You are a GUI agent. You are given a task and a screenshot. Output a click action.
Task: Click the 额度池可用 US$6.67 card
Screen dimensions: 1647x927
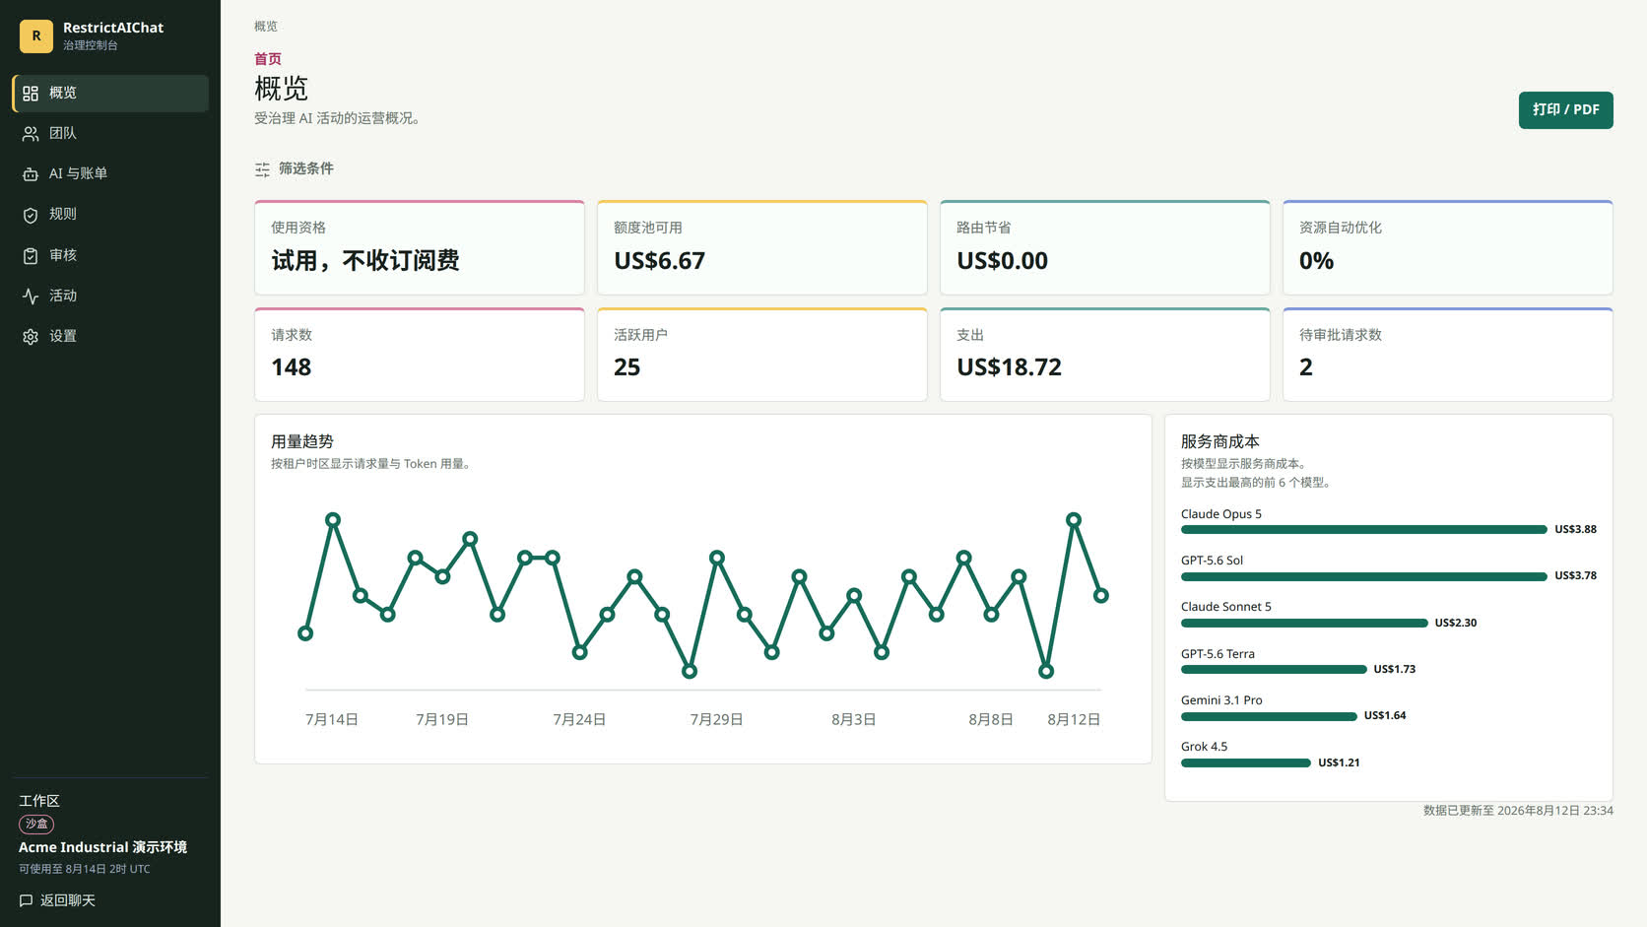[762, 247]
